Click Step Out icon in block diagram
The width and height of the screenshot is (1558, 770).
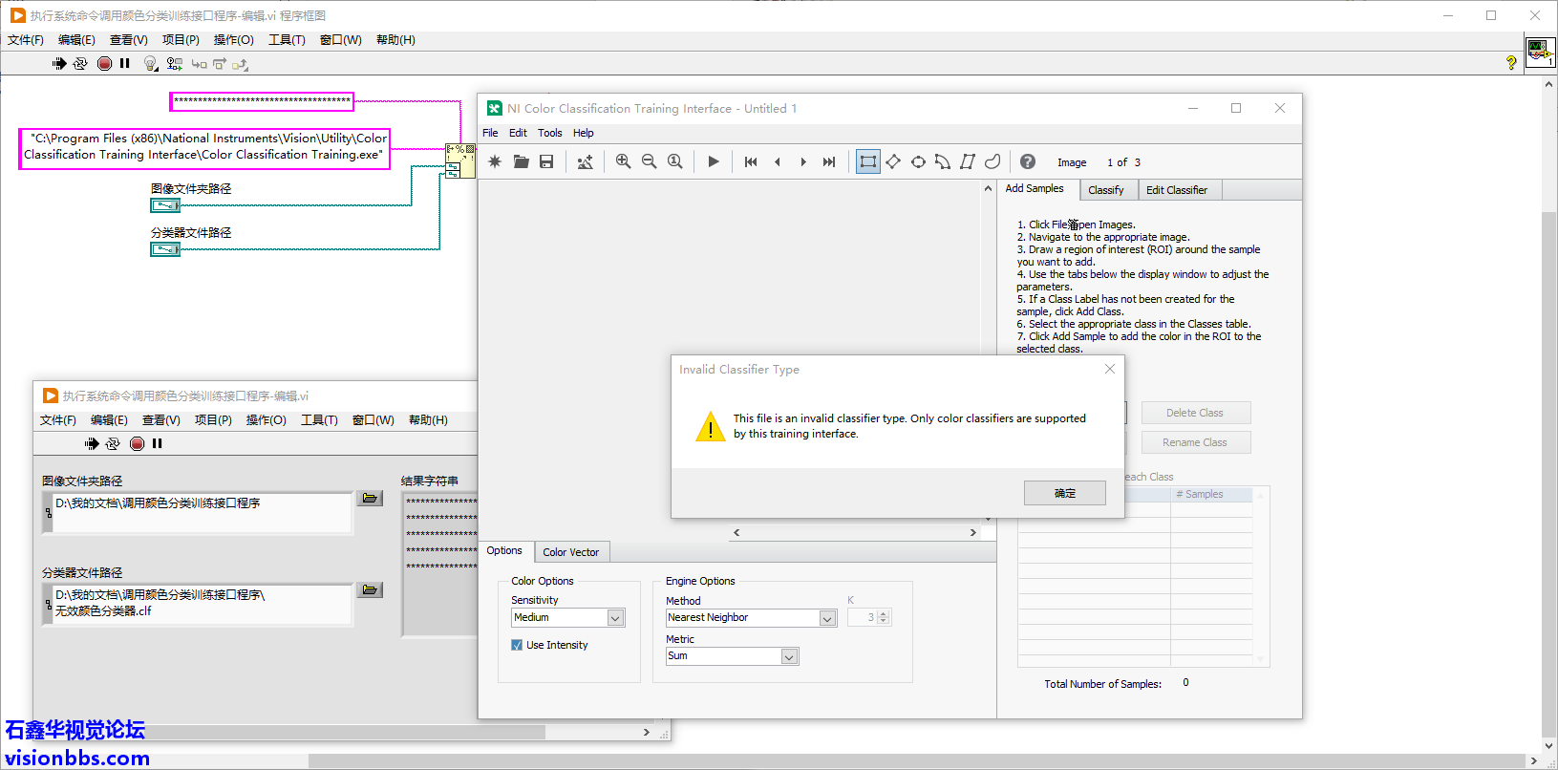241,64
